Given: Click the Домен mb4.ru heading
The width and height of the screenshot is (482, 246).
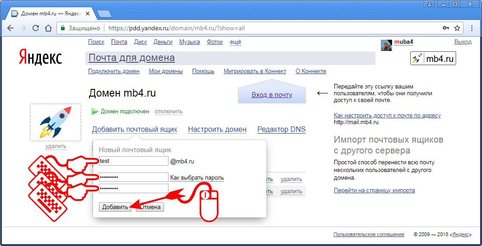Looking at the screenshot, I should click(x=122, y=93).
